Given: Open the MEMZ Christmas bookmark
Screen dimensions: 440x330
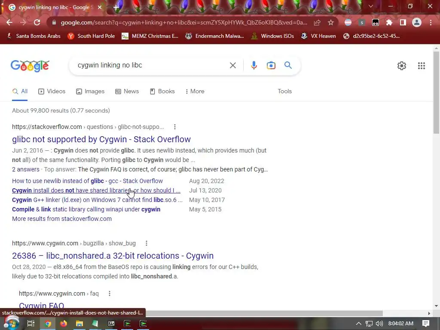Looking at the screenshot, I should pyautogui.click(x=150, y=36).
